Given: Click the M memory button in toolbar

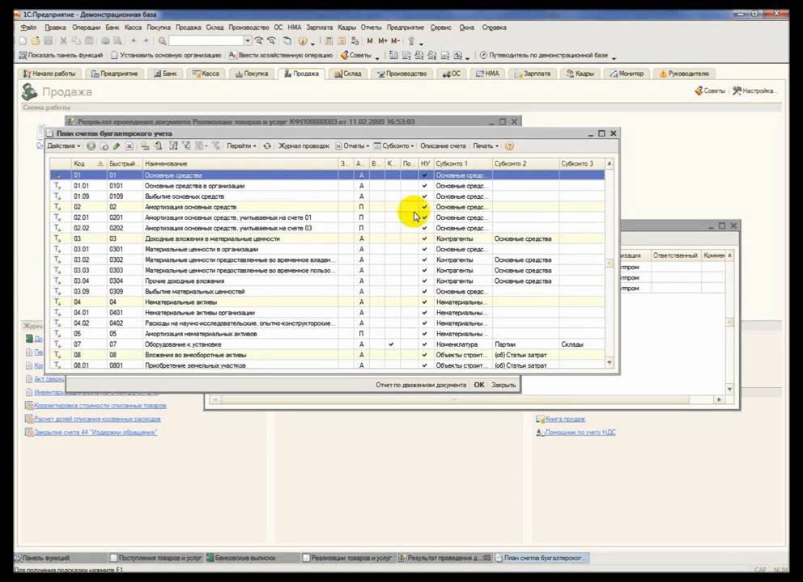Looking at the screenshot, I should click(x=370, y=41).
